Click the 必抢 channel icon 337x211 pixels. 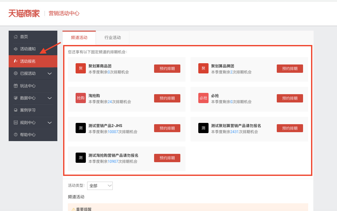(203, 98)
